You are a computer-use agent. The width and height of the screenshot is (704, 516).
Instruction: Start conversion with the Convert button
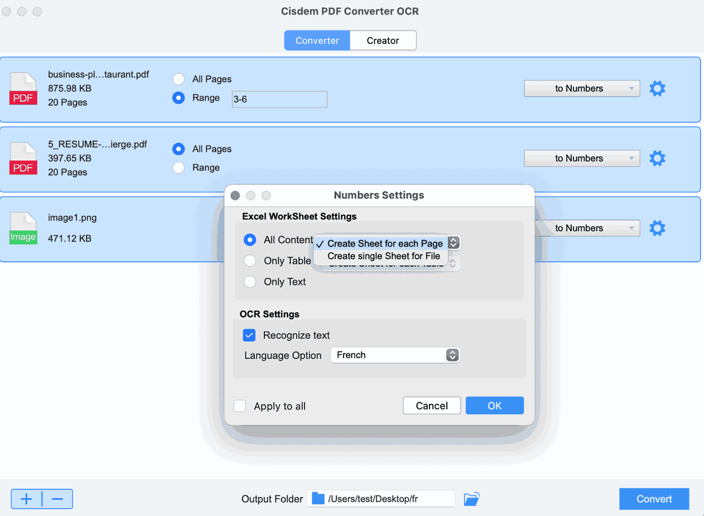654,499
